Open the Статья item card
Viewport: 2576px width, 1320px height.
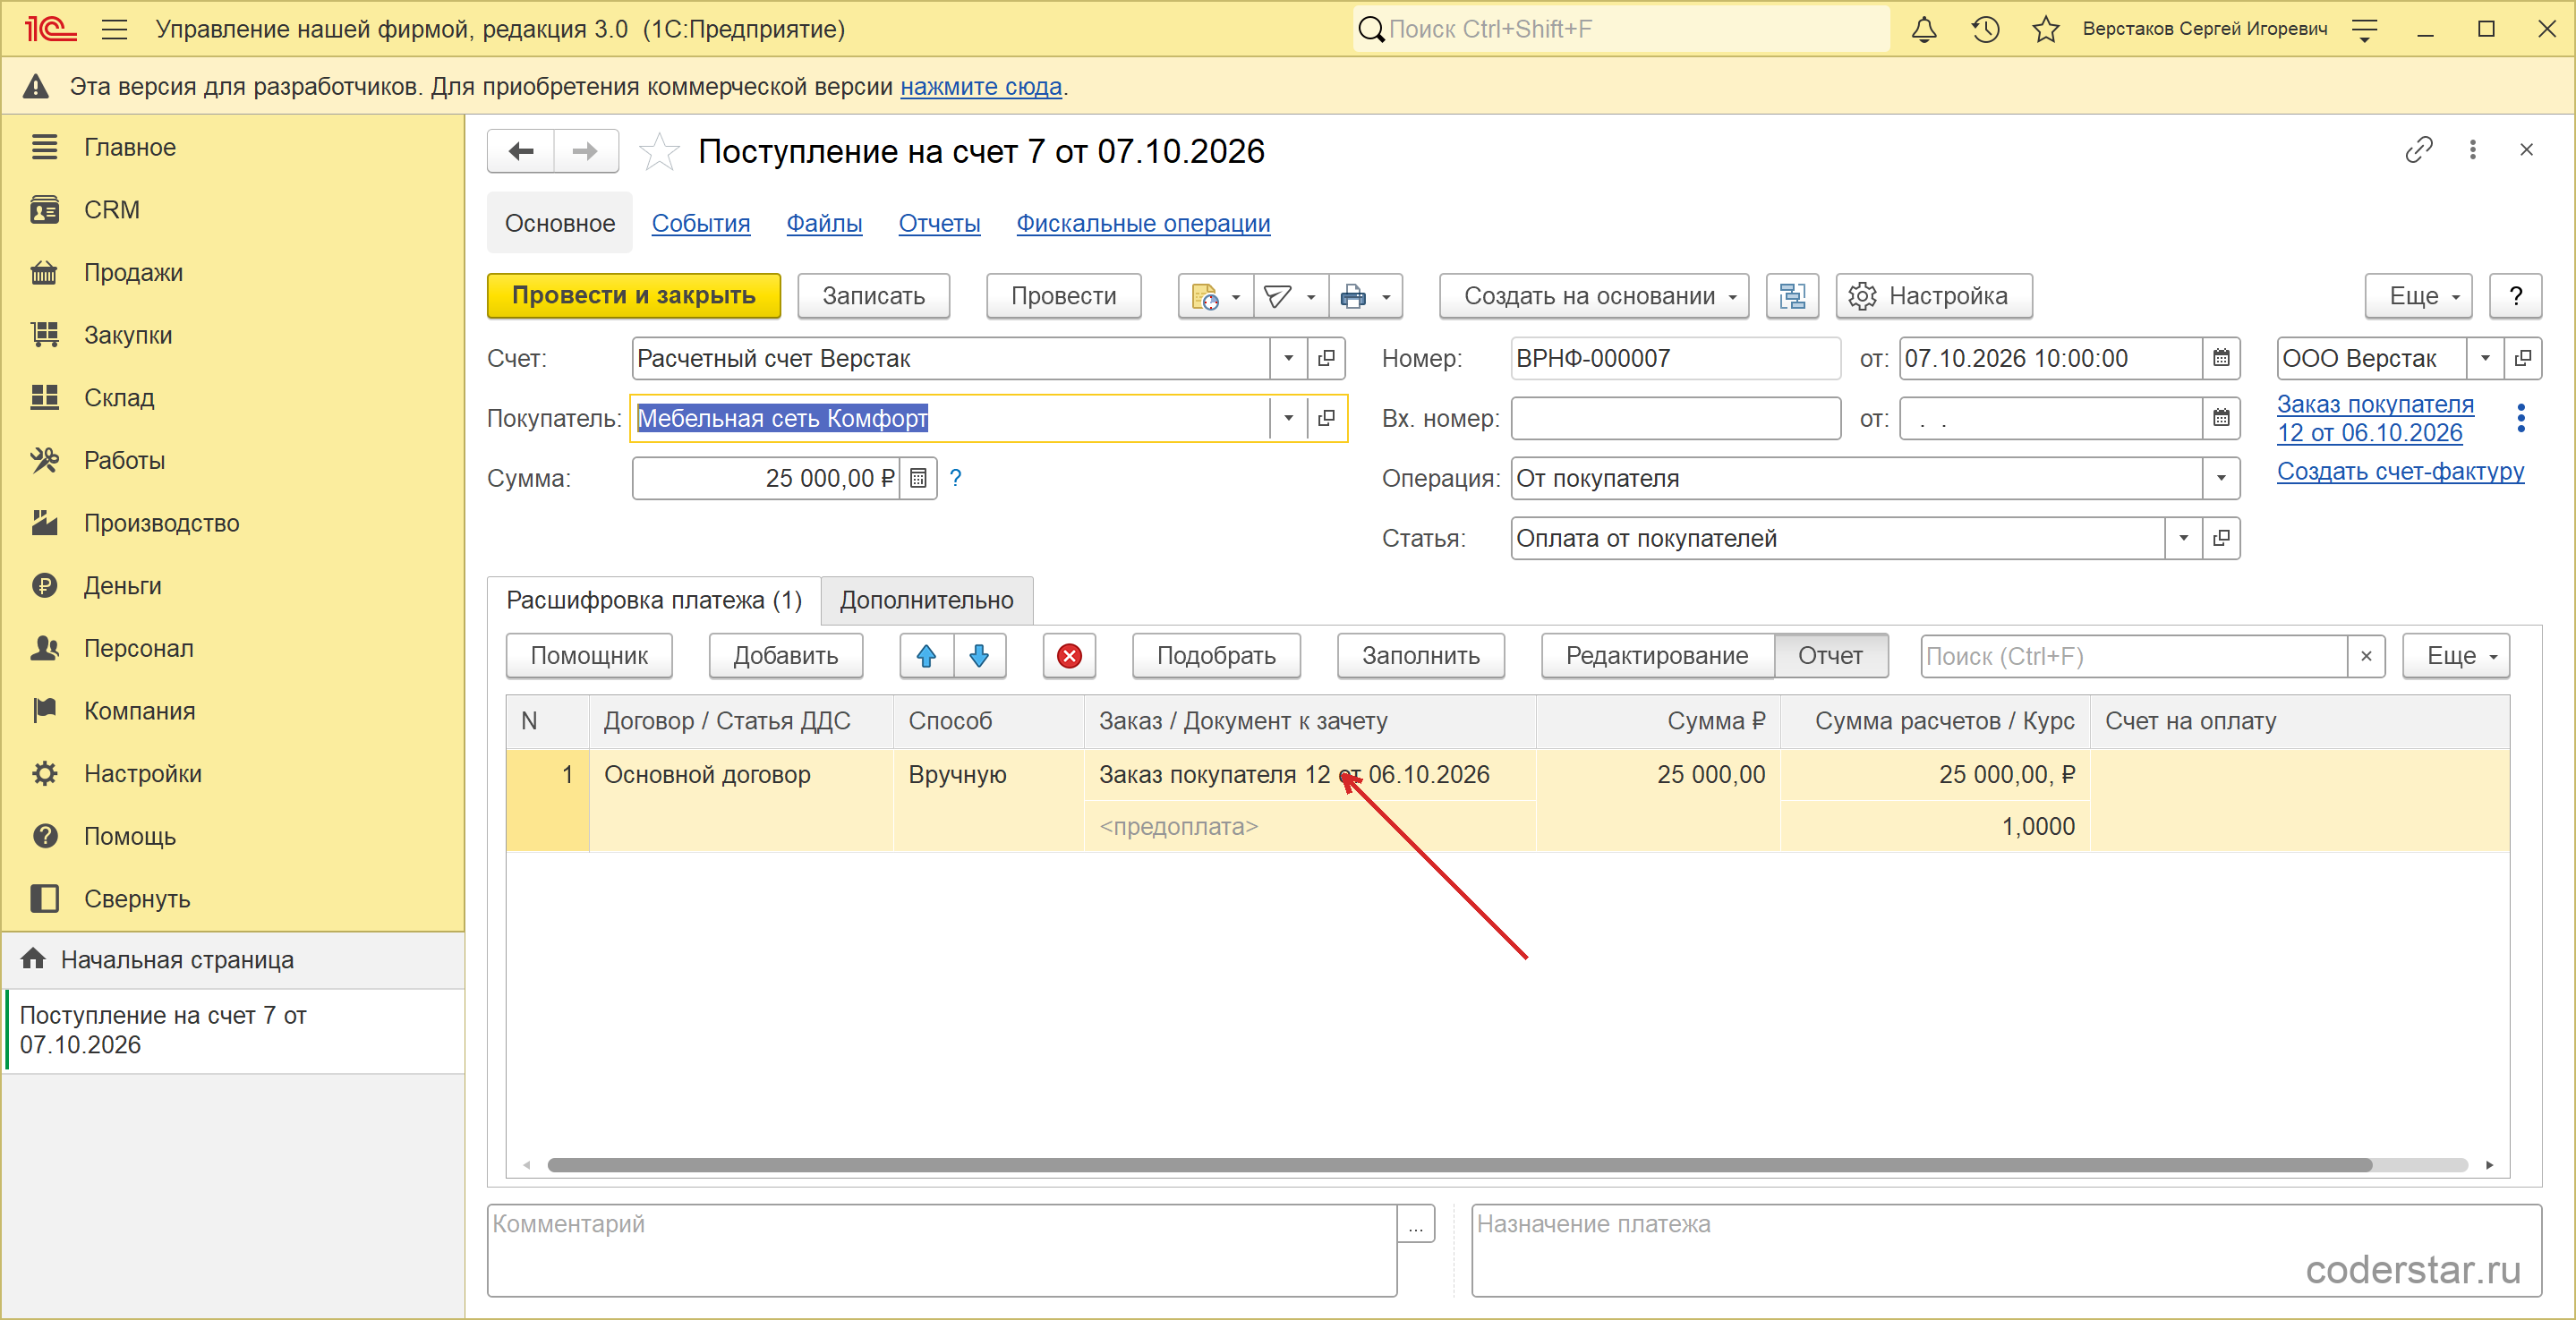(x=2221, y=538)
